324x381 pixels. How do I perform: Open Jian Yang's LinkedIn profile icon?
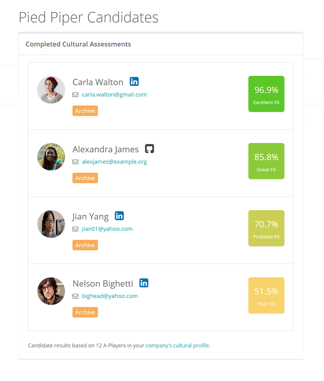click(120, 216)
